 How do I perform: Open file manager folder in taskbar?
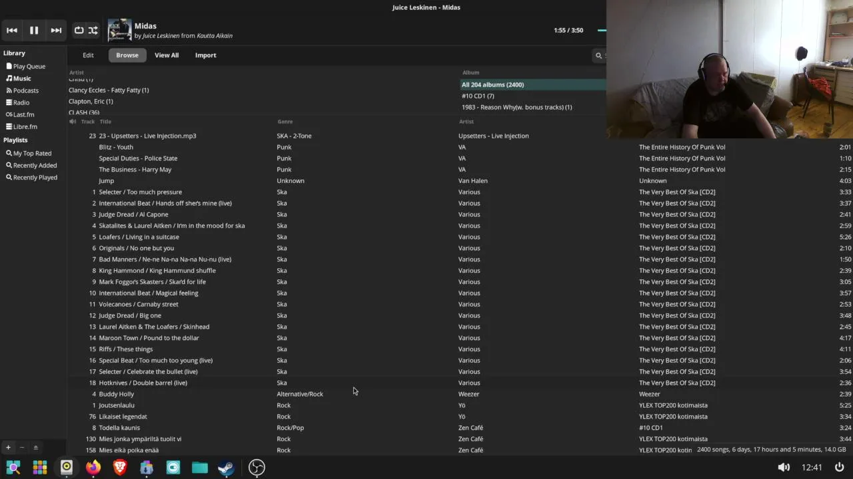(x=200, y=468)
